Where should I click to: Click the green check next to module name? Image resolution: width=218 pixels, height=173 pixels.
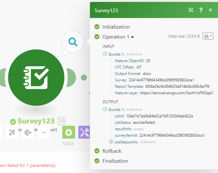tap(13, 122)
